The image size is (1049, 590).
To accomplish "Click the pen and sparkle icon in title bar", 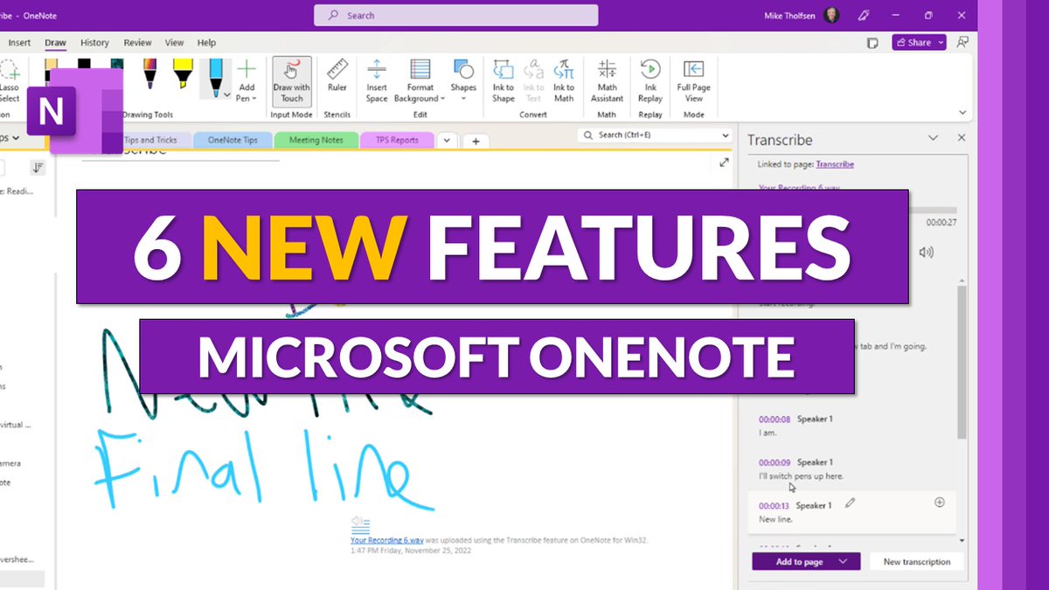I will tap(864, 16).
